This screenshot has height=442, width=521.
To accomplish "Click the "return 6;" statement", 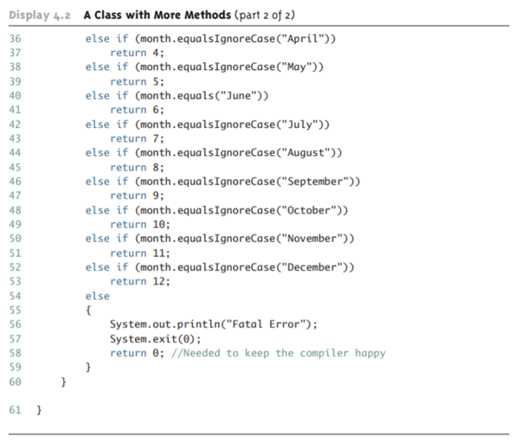I will point(137,110).
